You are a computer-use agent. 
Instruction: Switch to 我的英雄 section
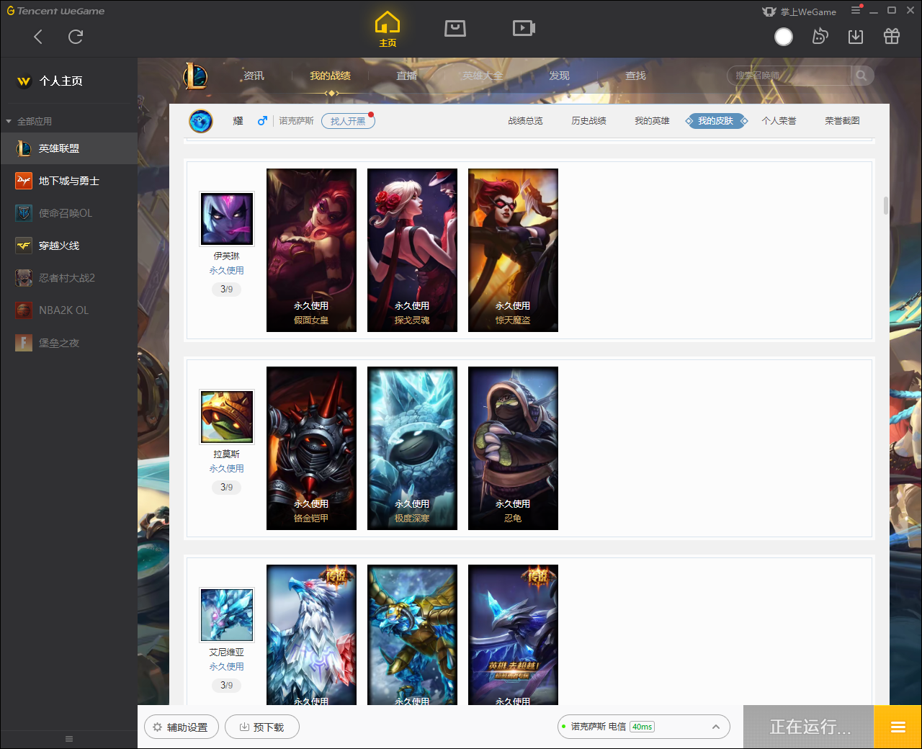[x=652, y=121]
